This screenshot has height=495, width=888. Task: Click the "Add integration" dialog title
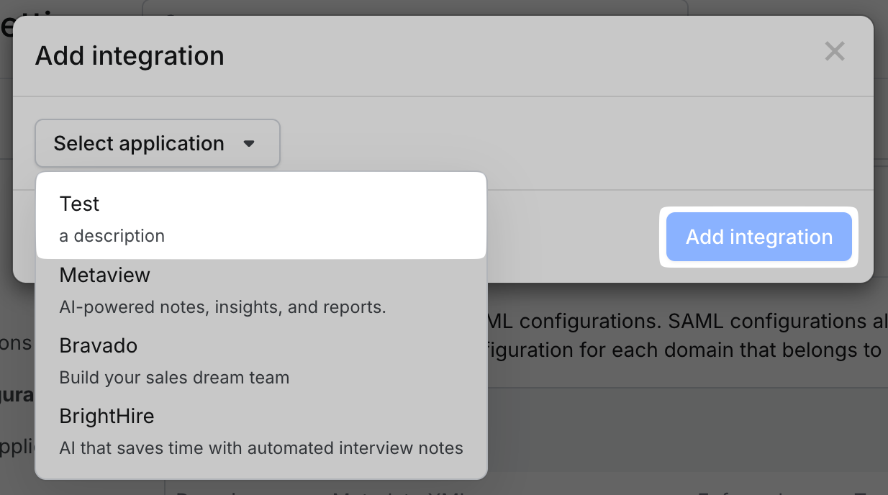130,55
